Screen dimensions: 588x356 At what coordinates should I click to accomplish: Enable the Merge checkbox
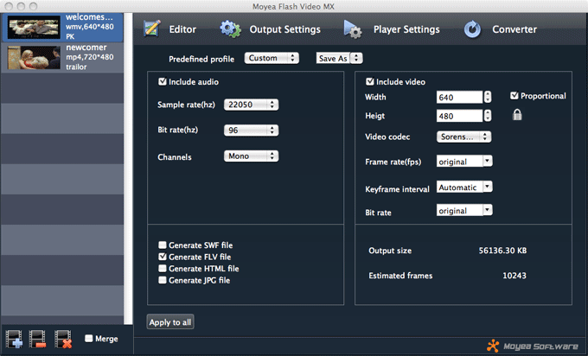[x=89, y=338]
